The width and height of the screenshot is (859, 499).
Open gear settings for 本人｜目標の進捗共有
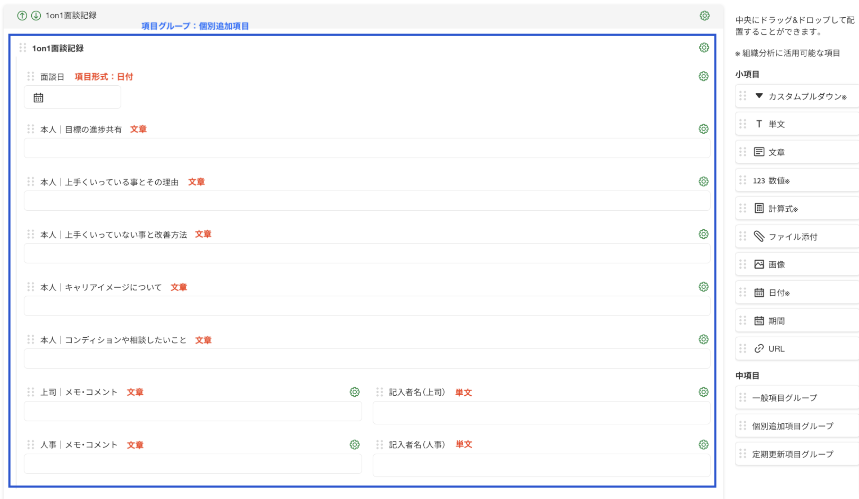703,129
